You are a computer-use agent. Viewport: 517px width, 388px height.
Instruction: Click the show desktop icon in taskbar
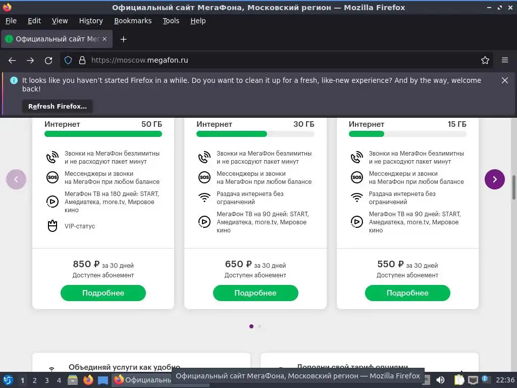tap(103, 380)
